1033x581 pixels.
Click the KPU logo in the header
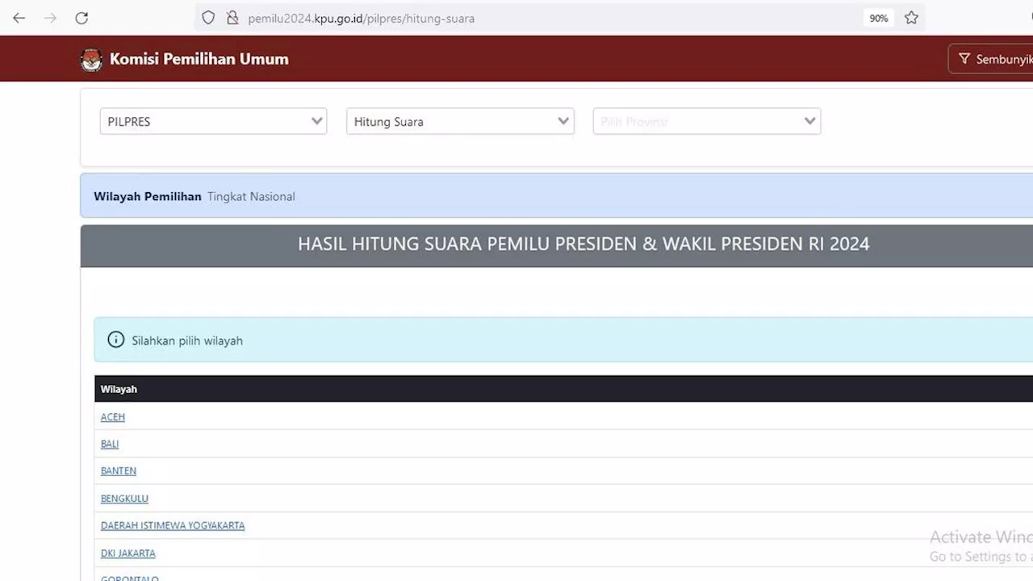(91, 59)
